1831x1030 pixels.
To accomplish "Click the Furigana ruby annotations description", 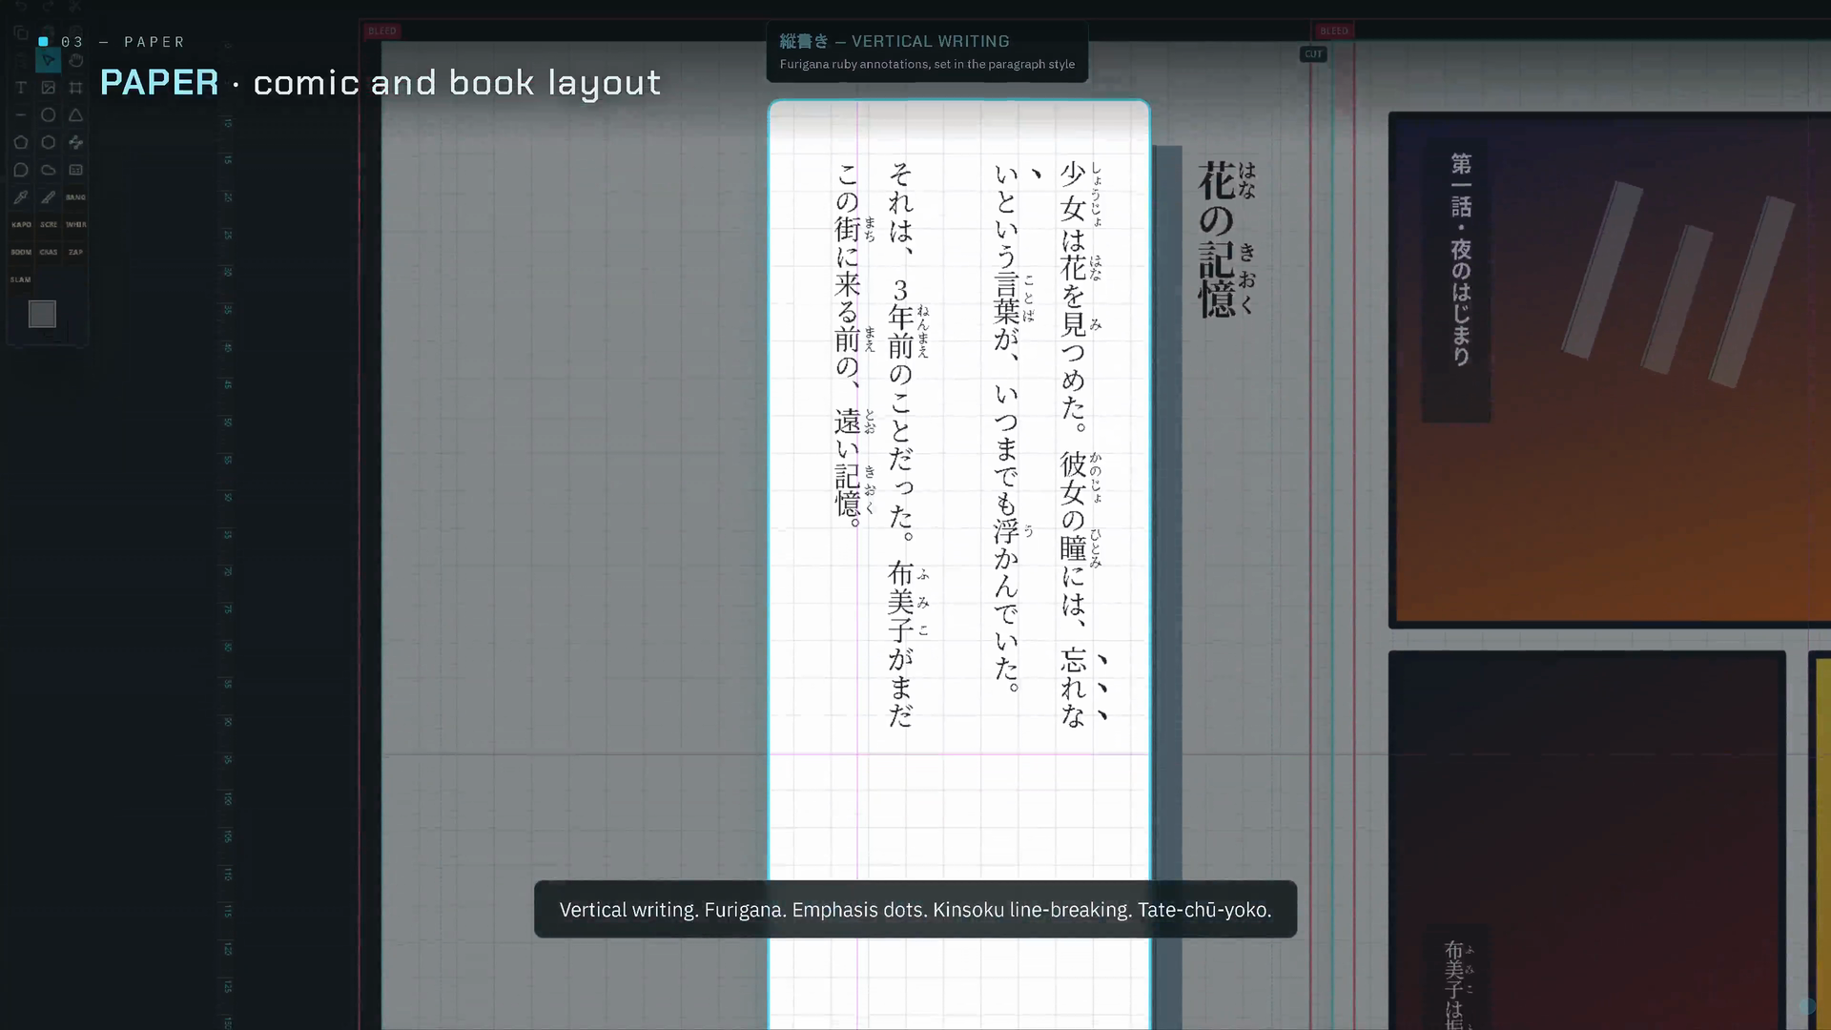I will click(x=927, y=65).
